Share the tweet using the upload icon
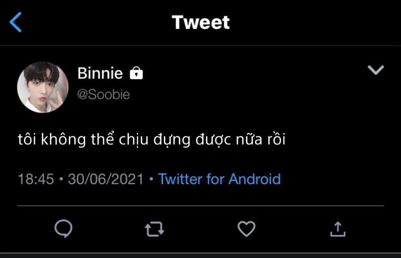 coord(338,229)
